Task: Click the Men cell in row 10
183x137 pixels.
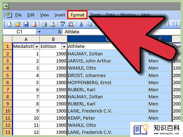Action: tap(160, 111)
